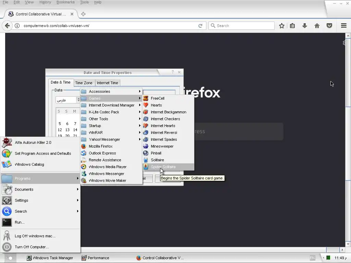Open the Firefox hamburger menu
This screenshot has height=263, width=351.
coord(344,26)
